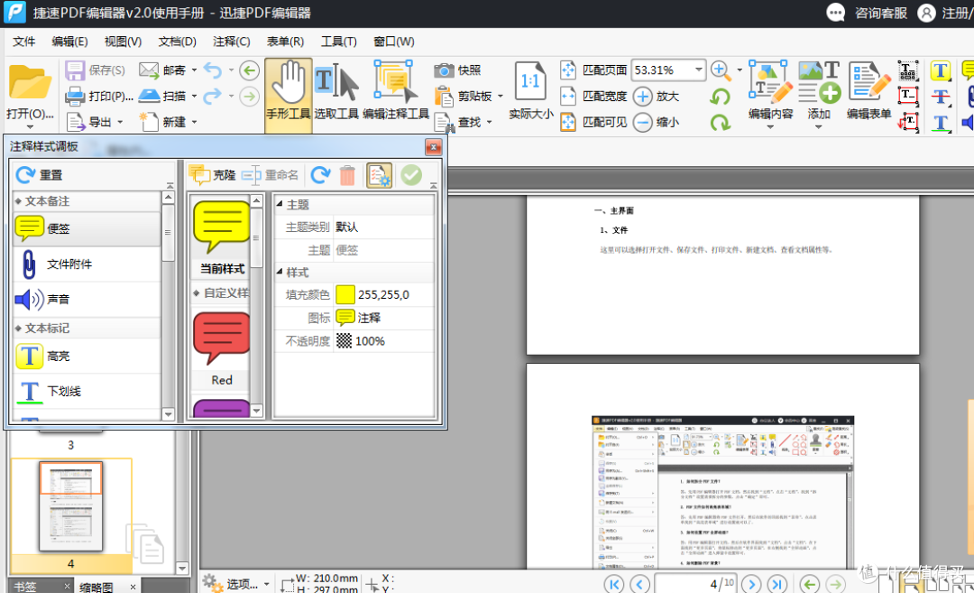Image resolution: width=974 pixels, height=593 pixels.
Task: Click the opacity 100% checkered swatch
Action: [x=344, y=340]
